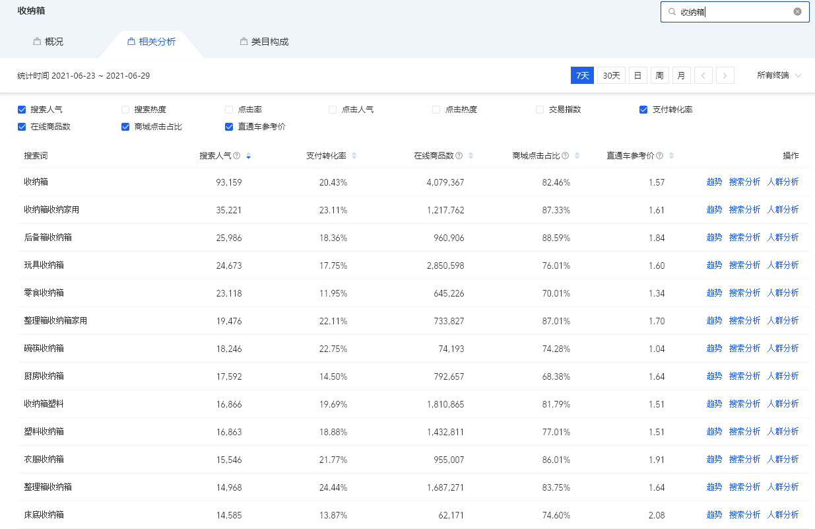The height and width of the screenshot is (529, 815).
Task: Sort by 商城点击占比 using sort arrows
Action: (x=577, y=156)
